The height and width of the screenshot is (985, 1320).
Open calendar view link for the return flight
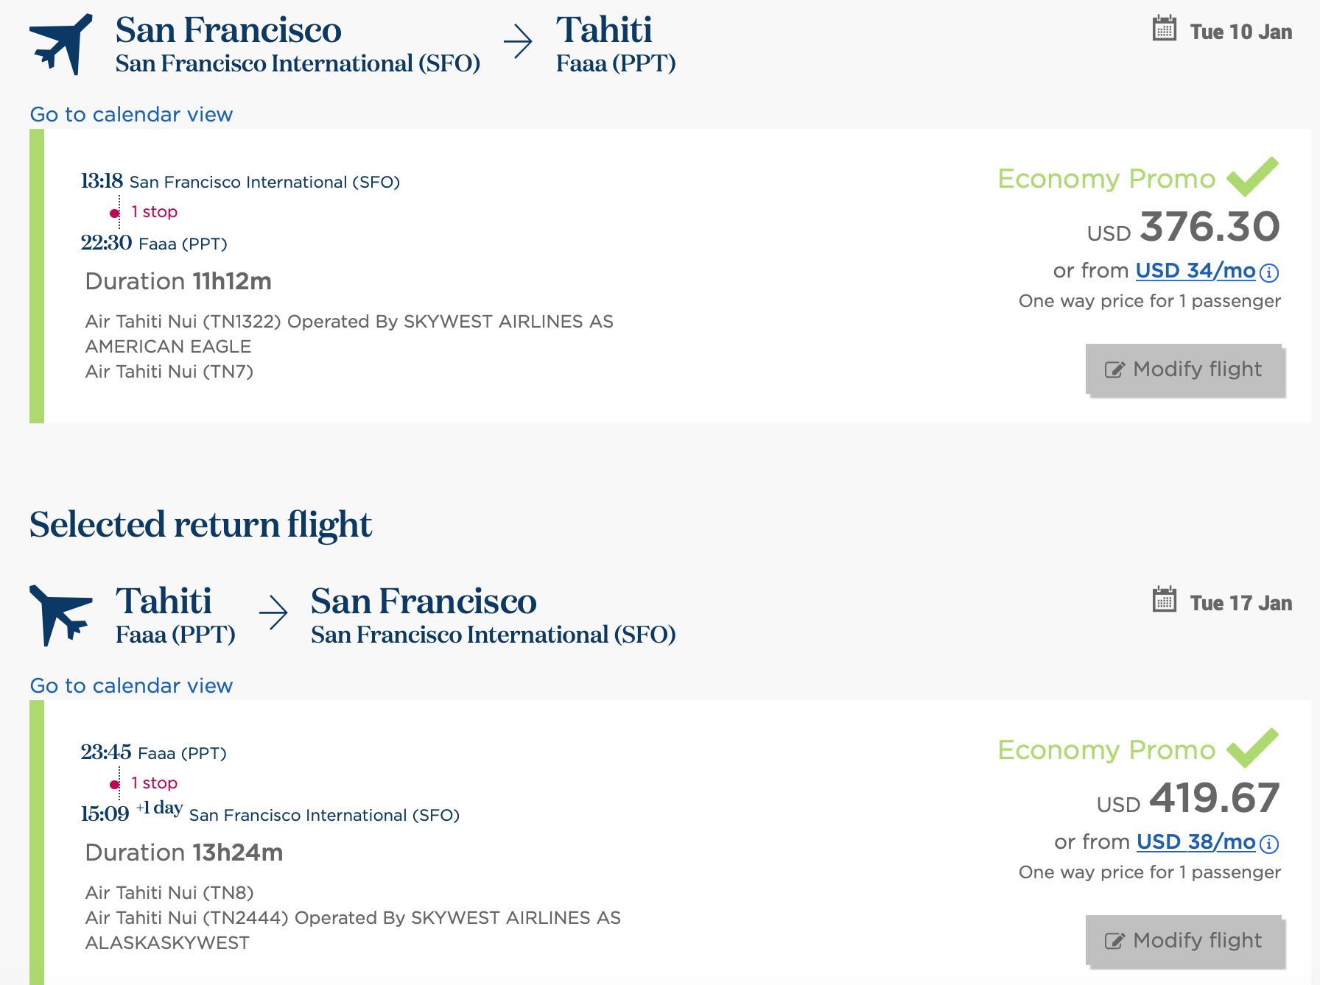click(131, 686)
